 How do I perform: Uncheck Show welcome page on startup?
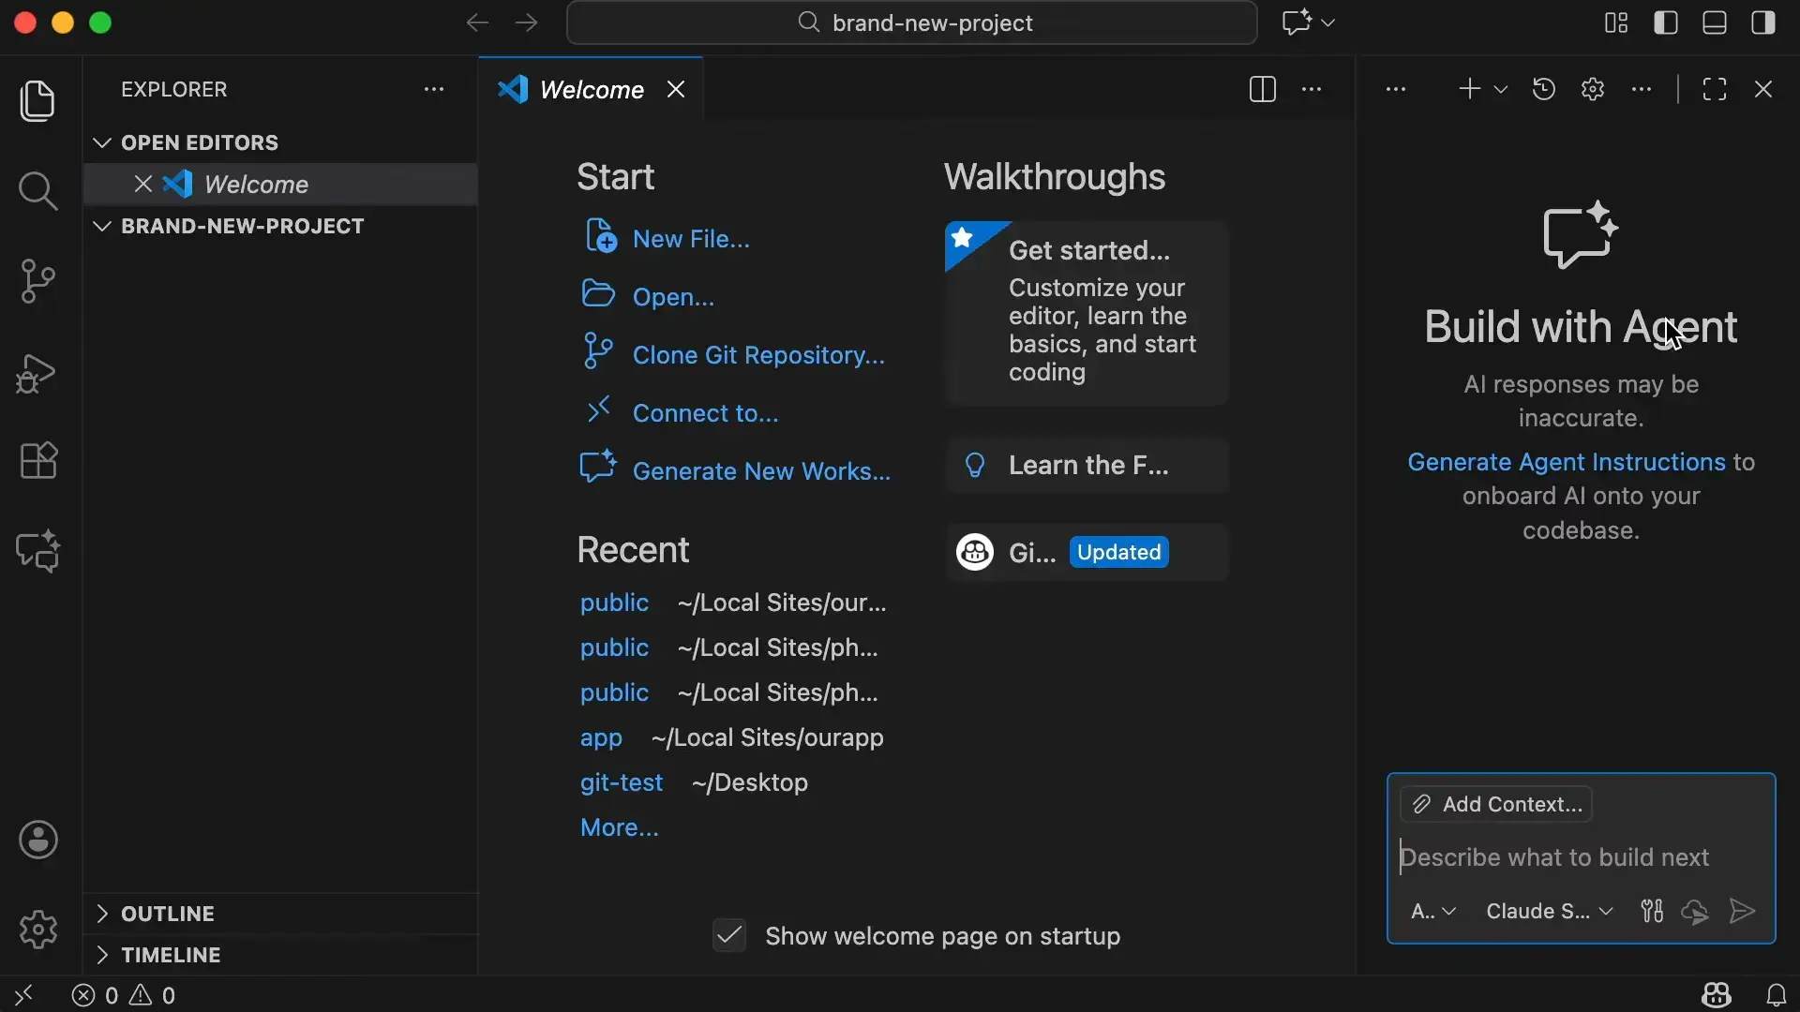coord(729,936)
